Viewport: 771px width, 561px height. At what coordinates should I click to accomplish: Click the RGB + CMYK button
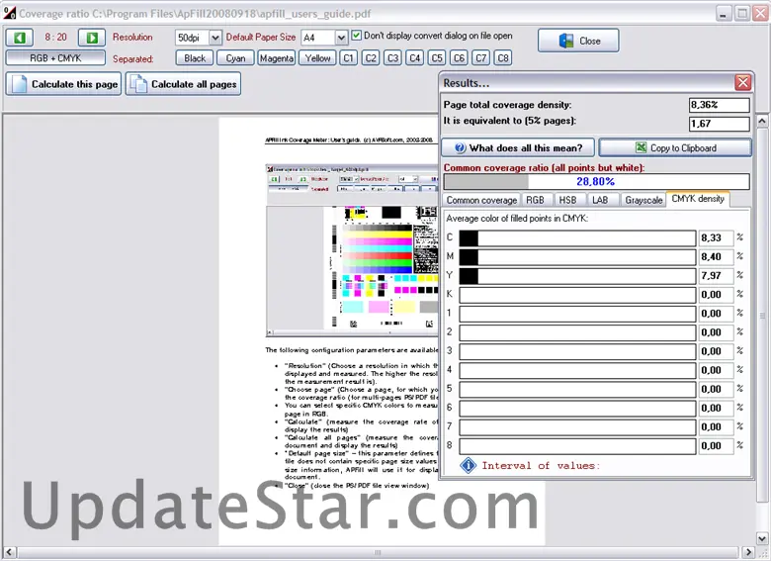[x=55, y=58]
